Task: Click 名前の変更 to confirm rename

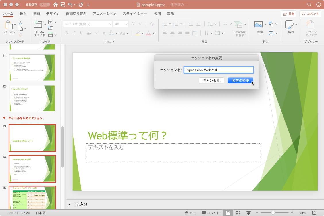Action: tap(240, 81)
